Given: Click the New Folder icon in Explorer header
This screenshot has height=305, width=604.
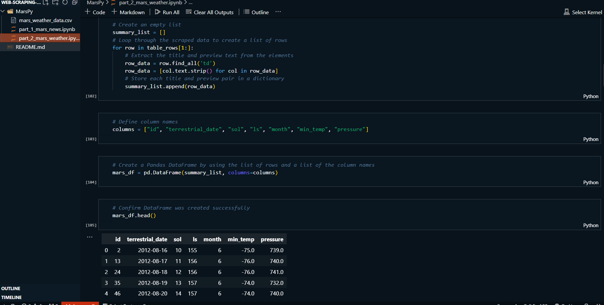Looking at the screenshot, I should pyautogui.click(x=55, y=3).
